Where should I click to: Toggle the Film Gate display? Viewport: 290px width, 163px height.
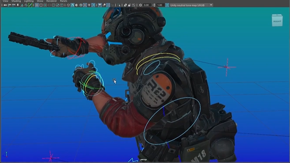coord(41,5)
